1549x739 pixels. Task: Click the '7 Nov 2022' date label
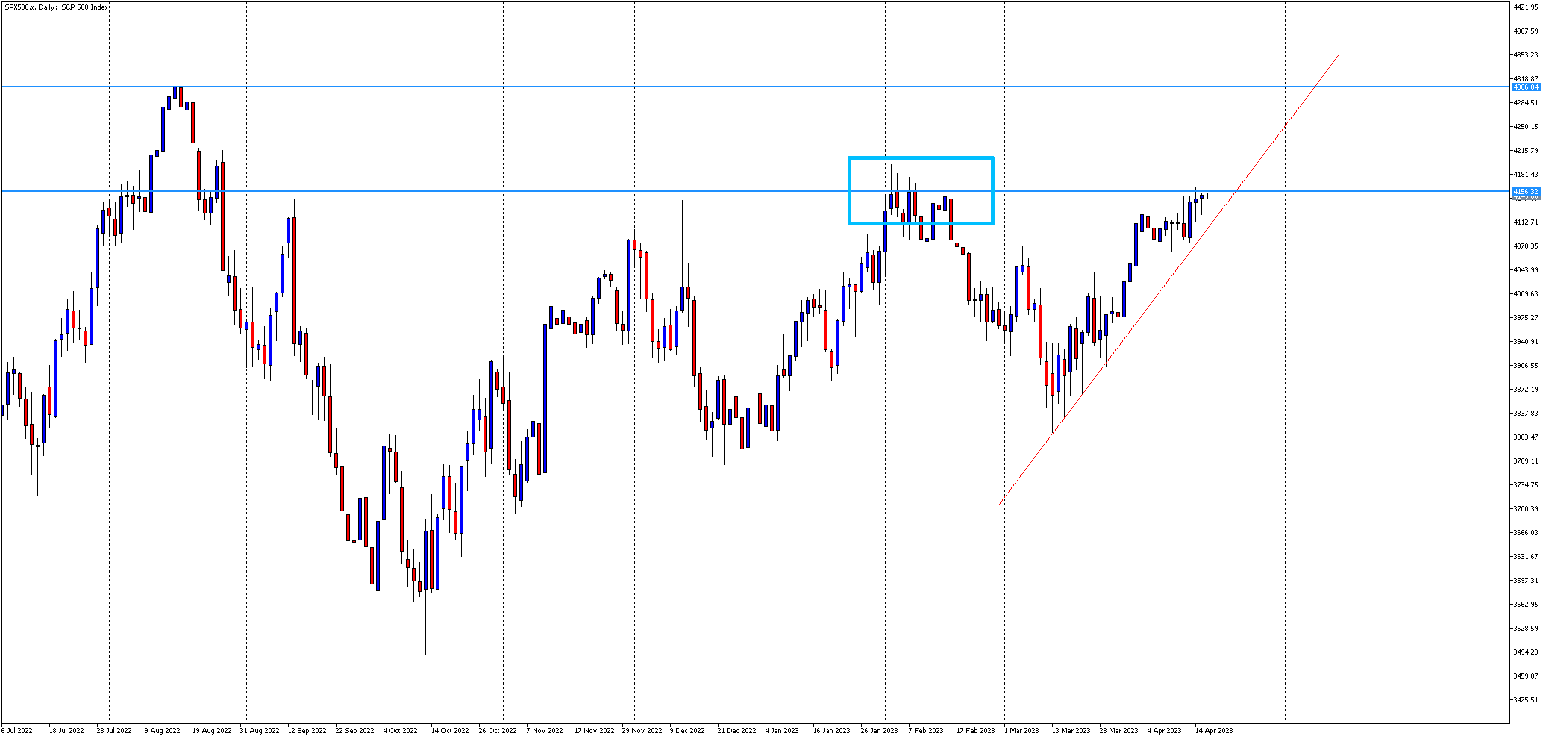point(545,731)
